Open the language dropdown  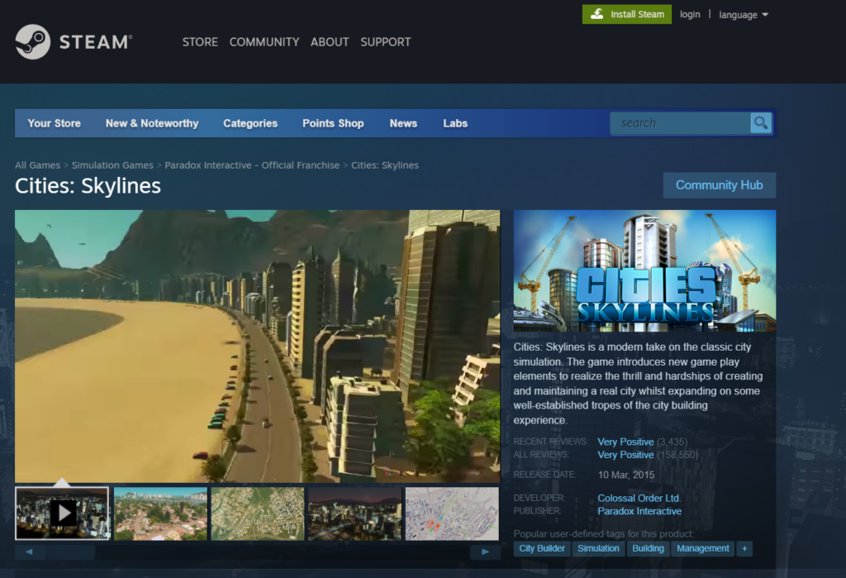(x=743, y=15)
